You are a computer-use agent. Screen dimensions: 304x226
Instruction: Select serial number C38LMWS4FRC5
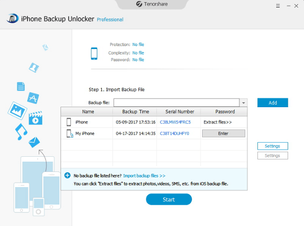pyautogui.click(x=175, y=122)
